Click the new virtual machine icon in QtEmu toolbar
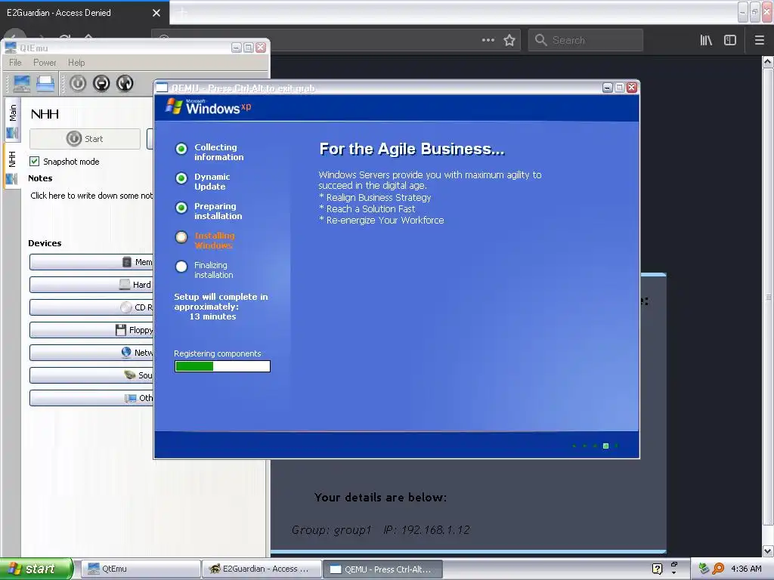Screen dimensions: 774x580 click(x=21, y=83)
